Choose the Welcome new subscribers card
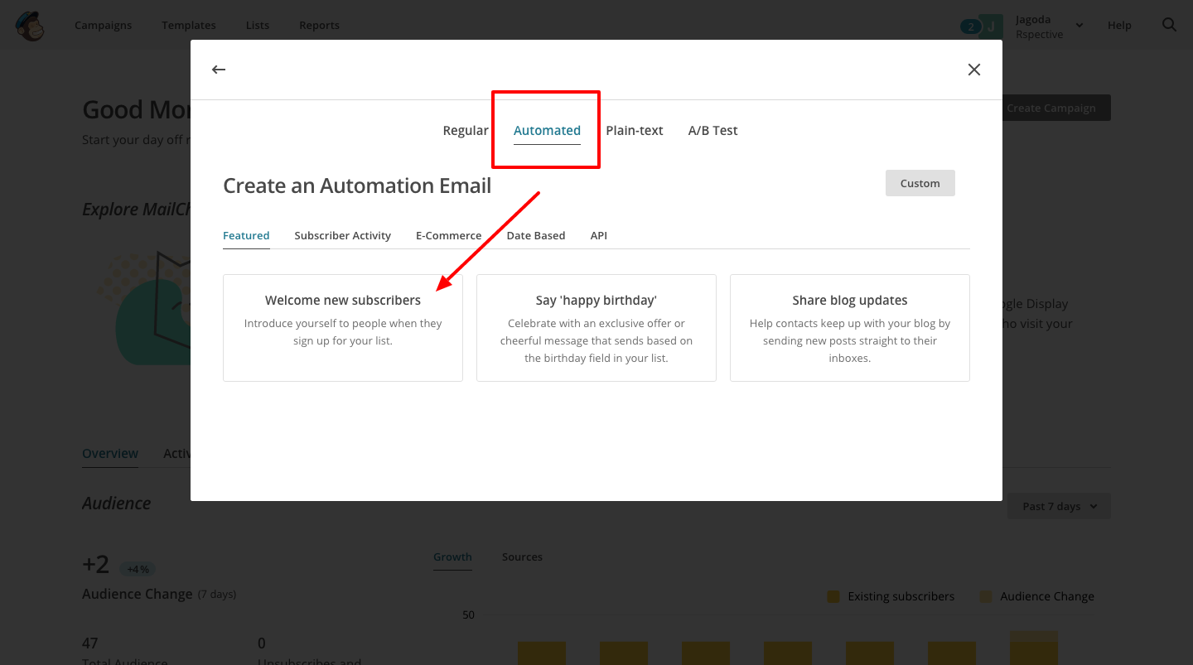The height and width of the screenshot is (665, 1193). [343, 328]
